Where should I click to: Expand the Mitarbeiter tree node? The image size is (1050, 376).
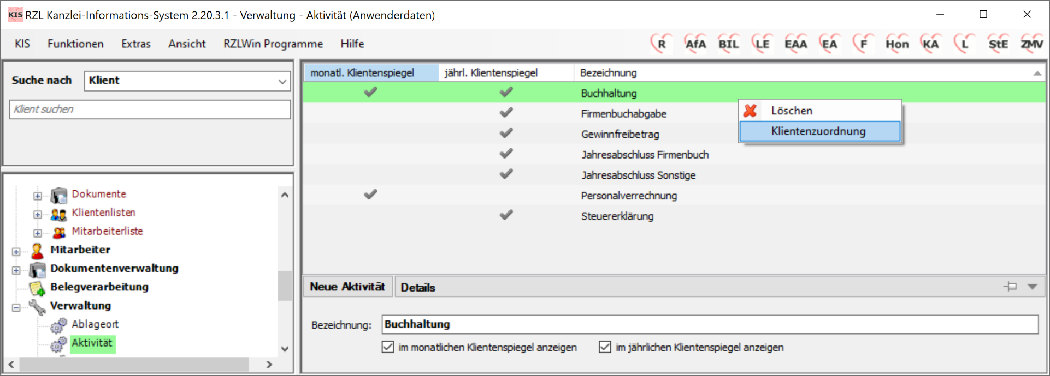point(16,252)
